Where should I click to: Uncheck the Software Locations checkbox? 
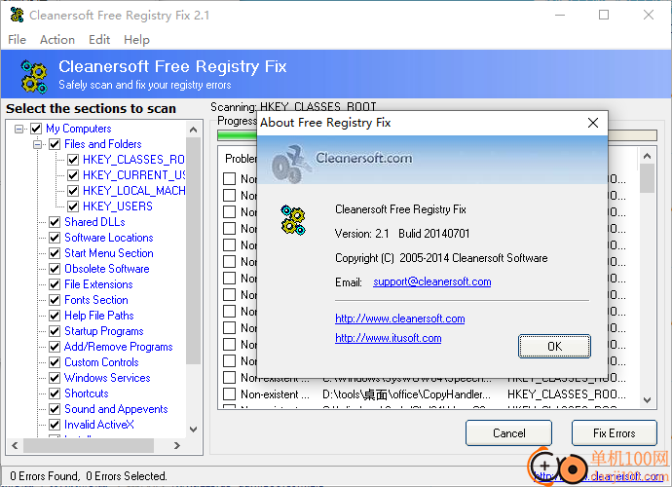[55, 238]
